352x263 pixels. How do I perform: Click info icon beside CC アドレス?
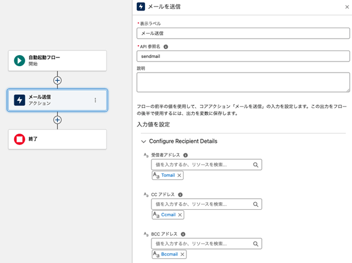coord(180,194)
